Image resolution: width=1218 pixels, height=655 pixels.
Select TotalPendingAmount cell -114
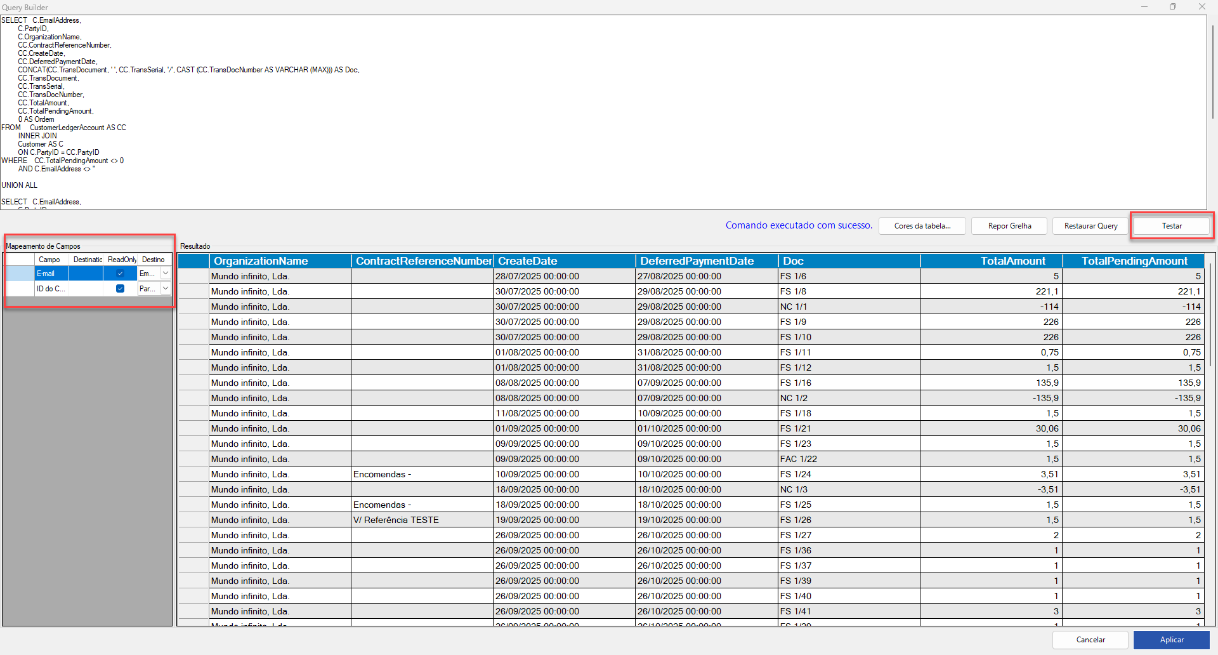tap(1133, 307)
